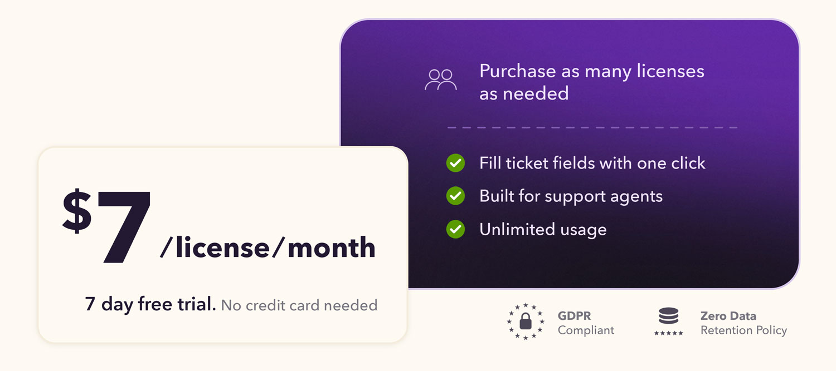Image resolution: width=836 pixels, height=371 pixels.
Task: Click the five stars under the database icon
Action: (668, 333)
